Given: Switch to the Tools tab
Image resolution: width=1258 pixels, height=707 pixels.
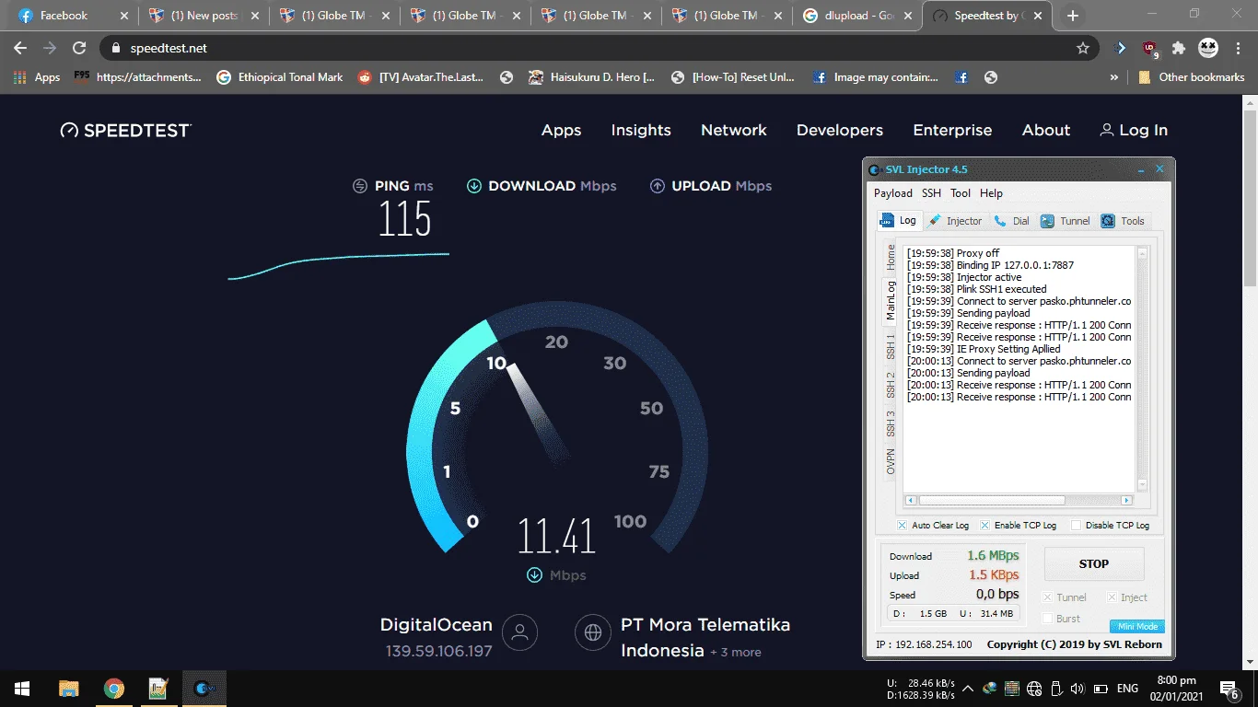Looking at the screenshot, I should tap(1124, 221).
